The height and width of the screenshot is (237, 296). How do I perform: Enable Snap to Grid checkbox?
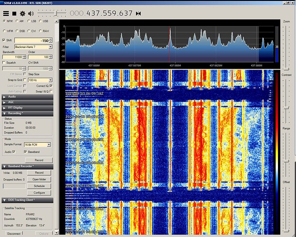pos(25,80)
